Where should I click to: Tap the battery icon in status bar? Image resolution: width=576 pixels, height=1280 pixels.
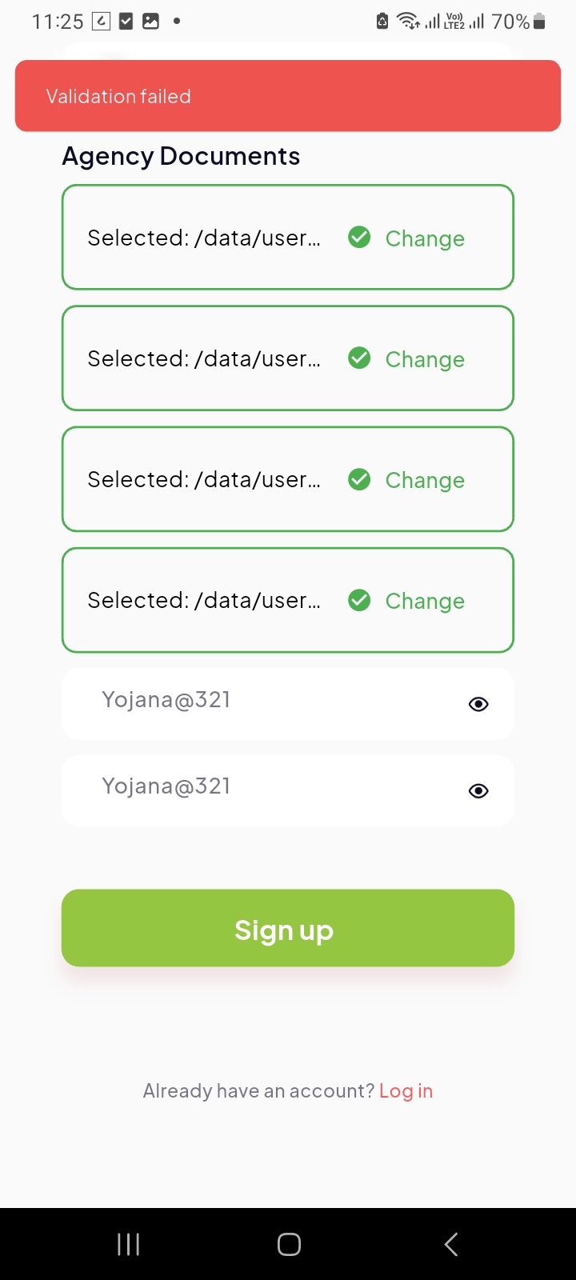tap(539, 22)
